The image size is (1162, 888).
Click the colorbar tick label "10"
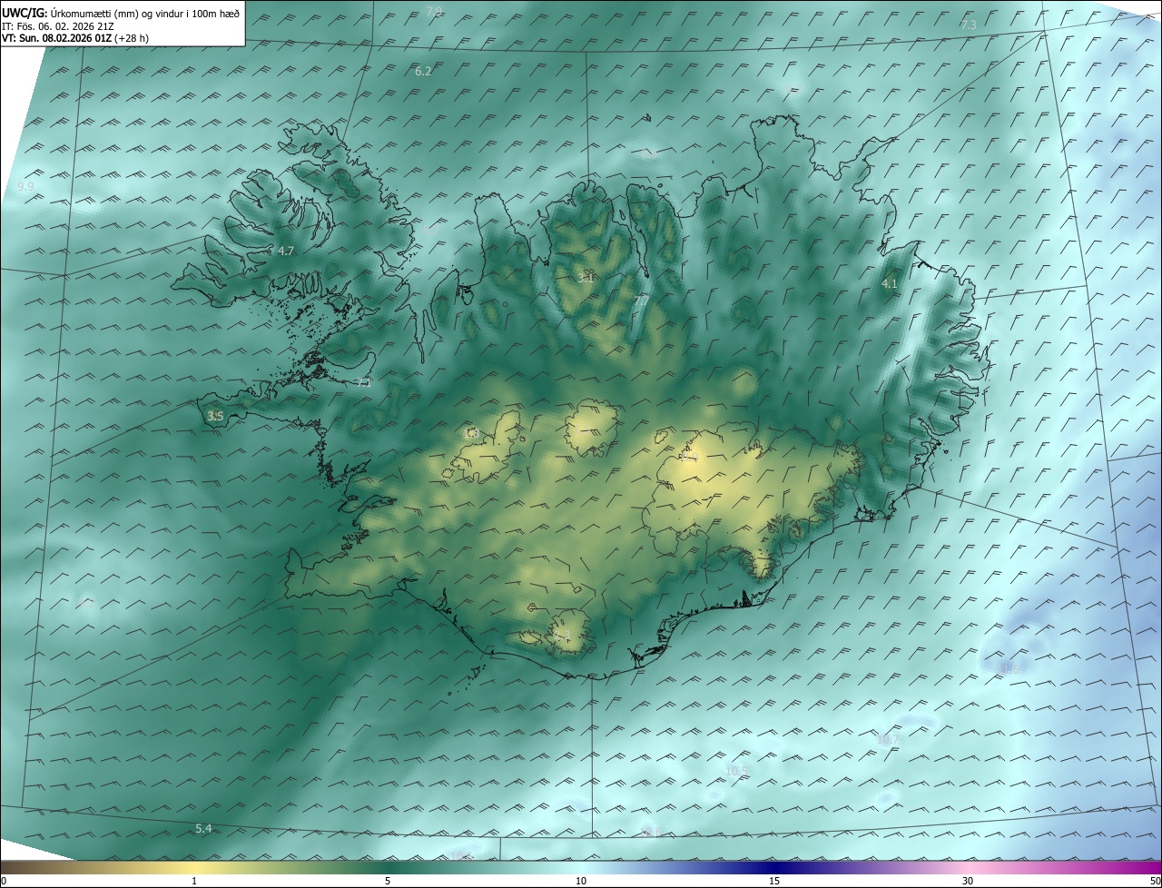point(581,881)
